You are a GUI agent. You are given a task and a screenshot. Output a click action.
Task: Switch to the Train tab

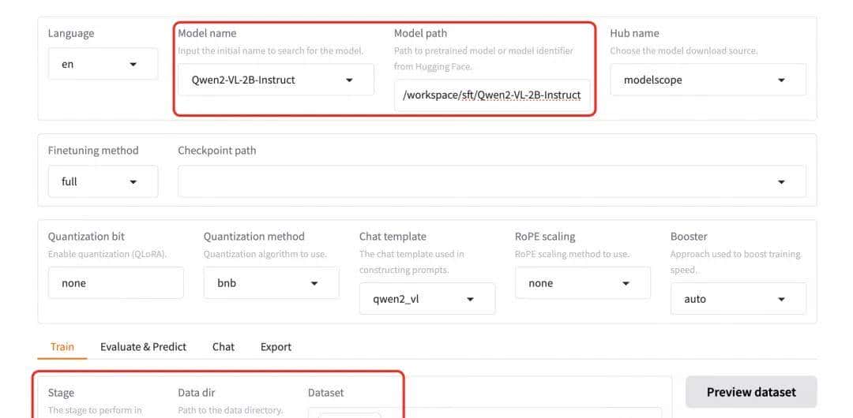(62, 346)
